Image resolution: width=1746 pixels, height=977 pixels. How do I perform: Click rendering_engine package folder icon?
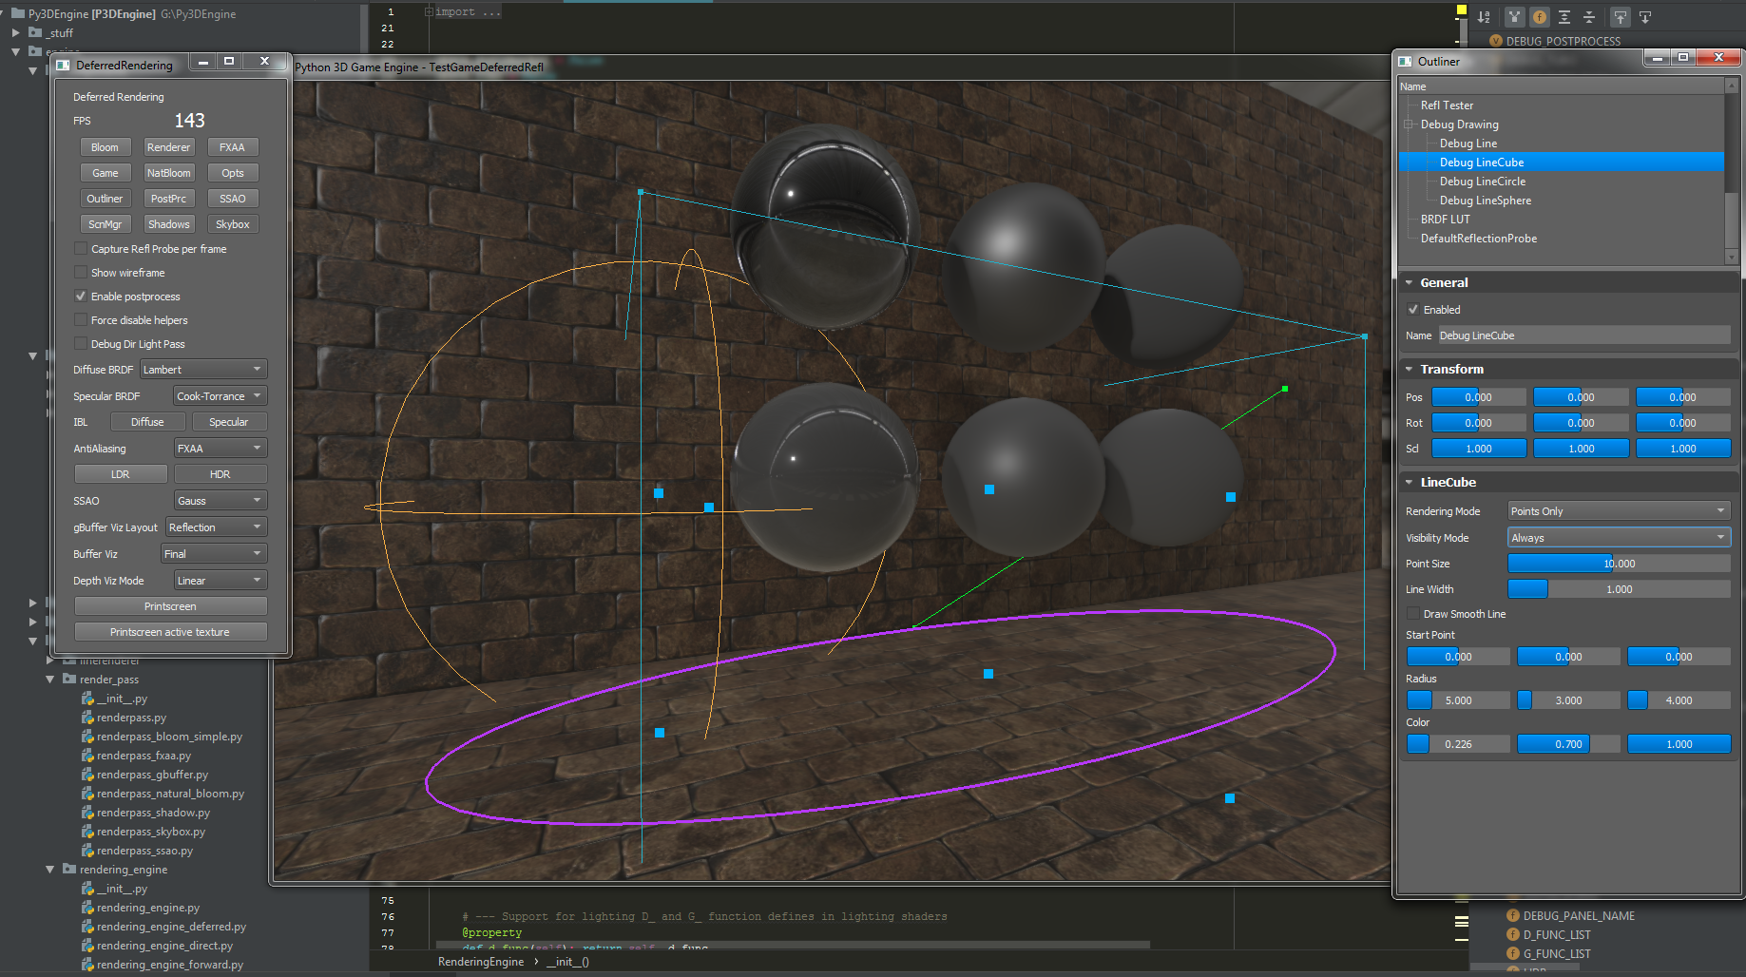(69, 869)
